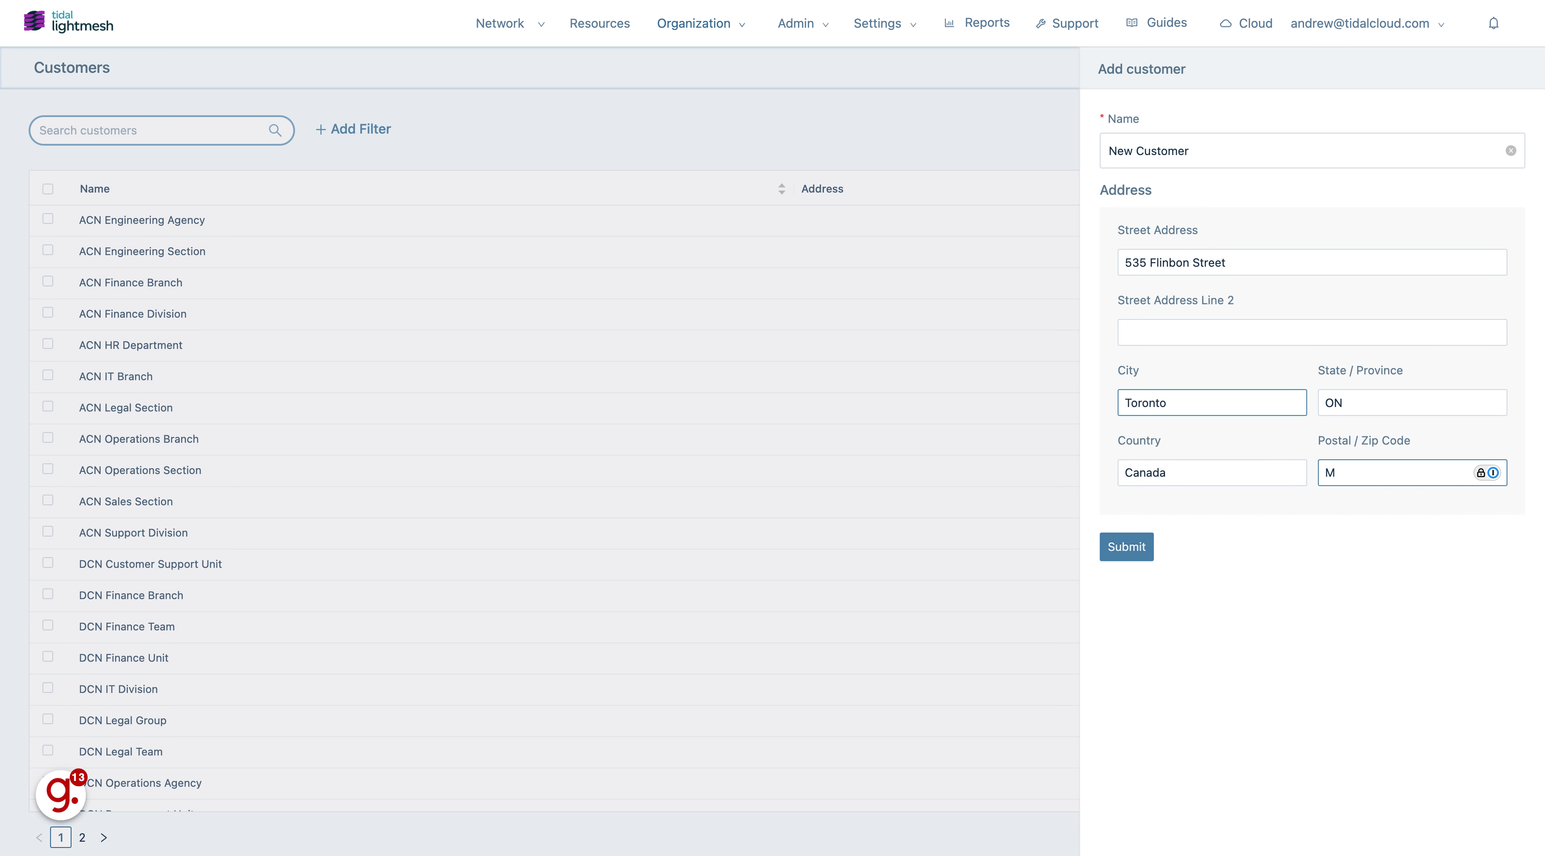1545x856 pixels.
Task: Click ACN Support Division customer name
Action: click(133, 532)
